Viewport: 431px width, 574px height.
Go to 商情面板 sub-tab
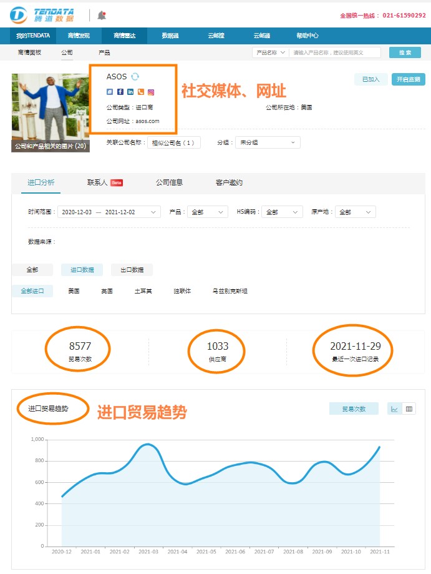click(x=29, y=52)
